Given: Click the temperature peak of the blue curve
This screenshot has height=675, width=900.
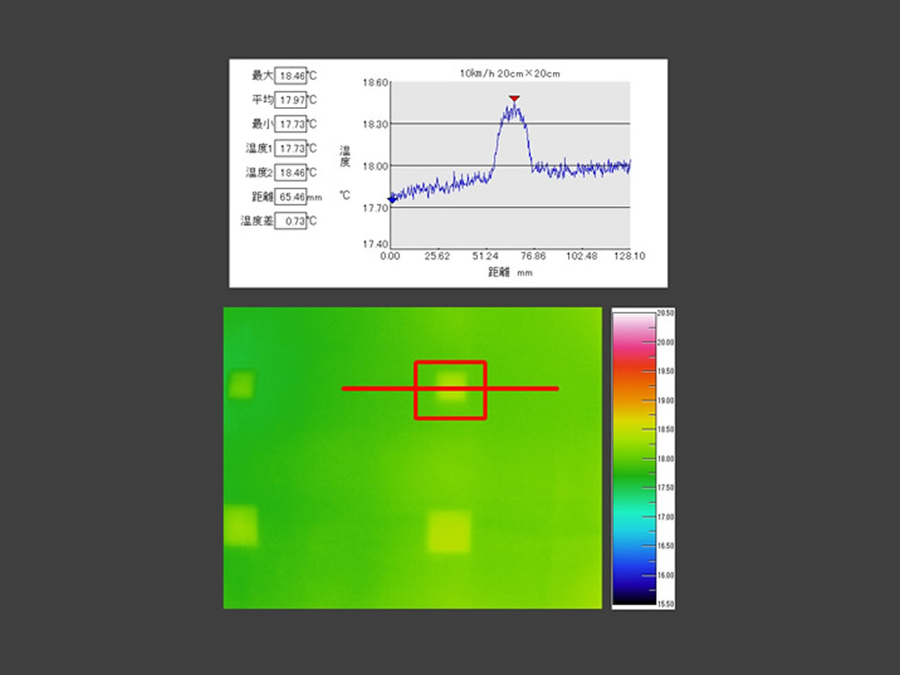Looking at the screenshot, I should click(x=514, y=105).
